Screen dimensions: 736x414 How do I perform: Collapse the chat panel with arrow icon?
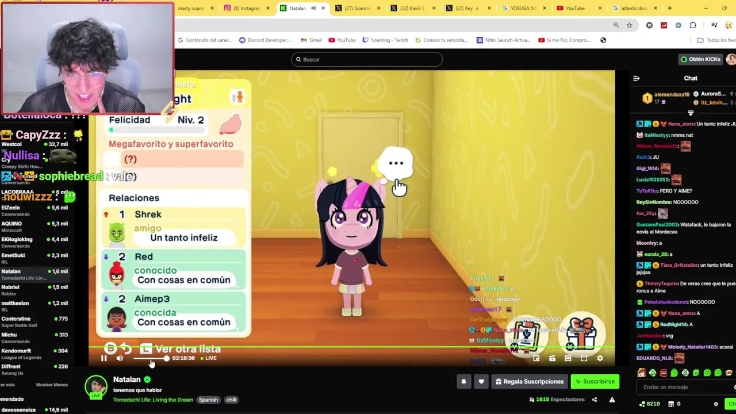click(636, 78)
